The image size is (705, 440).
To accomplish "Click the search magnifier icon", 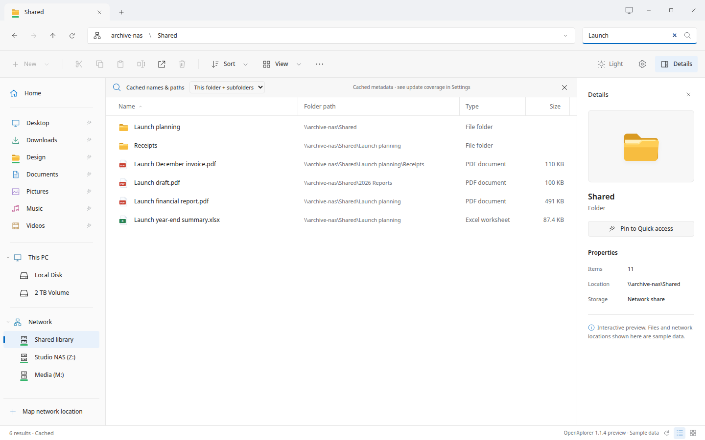I will click(x=687, y=35).
